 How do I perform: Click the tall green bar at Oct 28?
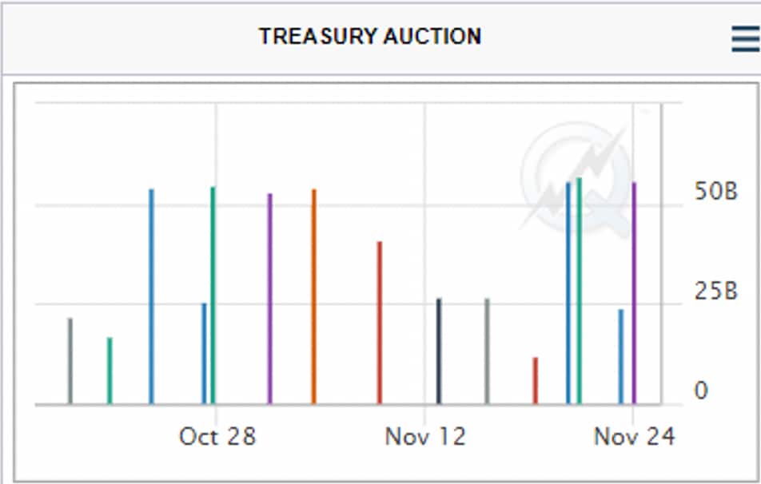click(x=213, y=294)
